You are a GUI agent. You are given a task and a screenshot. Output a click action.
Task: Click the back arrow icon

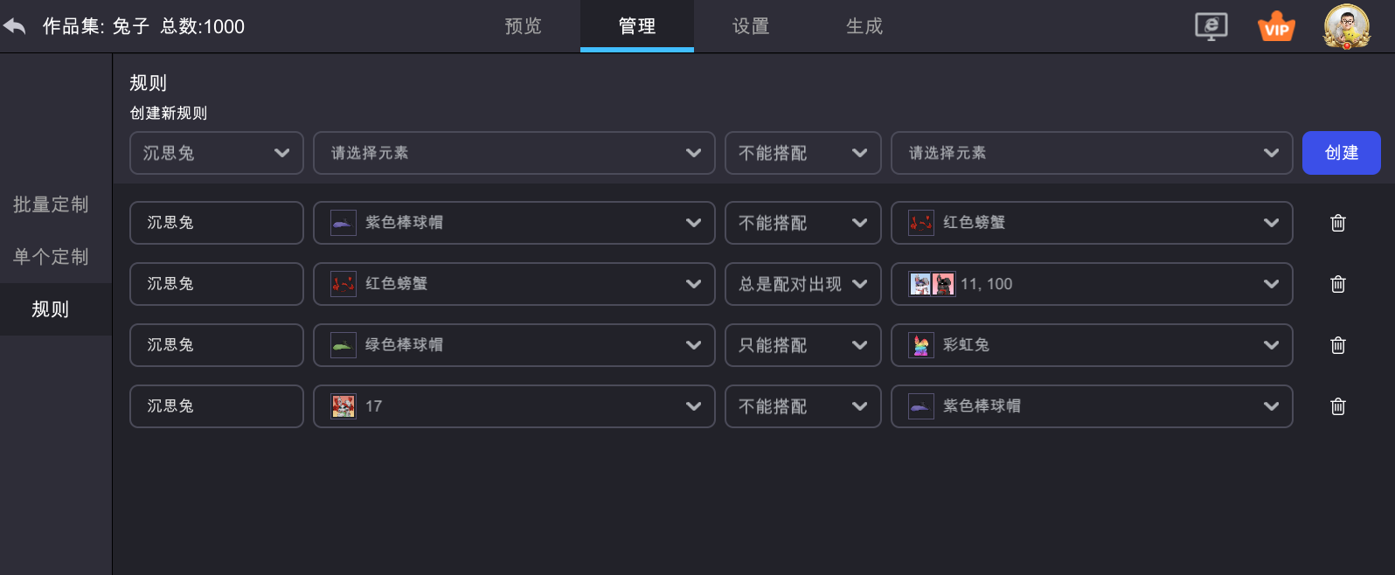pyautogui.click(x=15, y=26)
